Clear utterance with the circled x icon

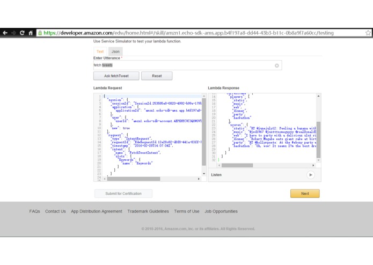276,65
